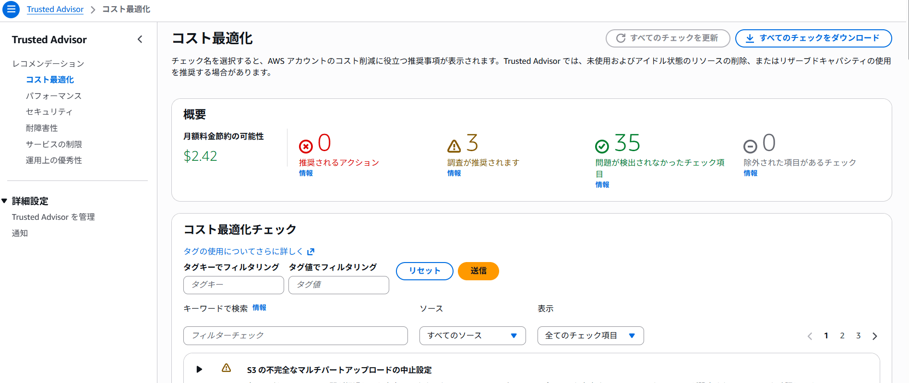Viewport: 909px width, 383px height.
Task: Open the hamburger navigation menu
Action: click(11, 9)
